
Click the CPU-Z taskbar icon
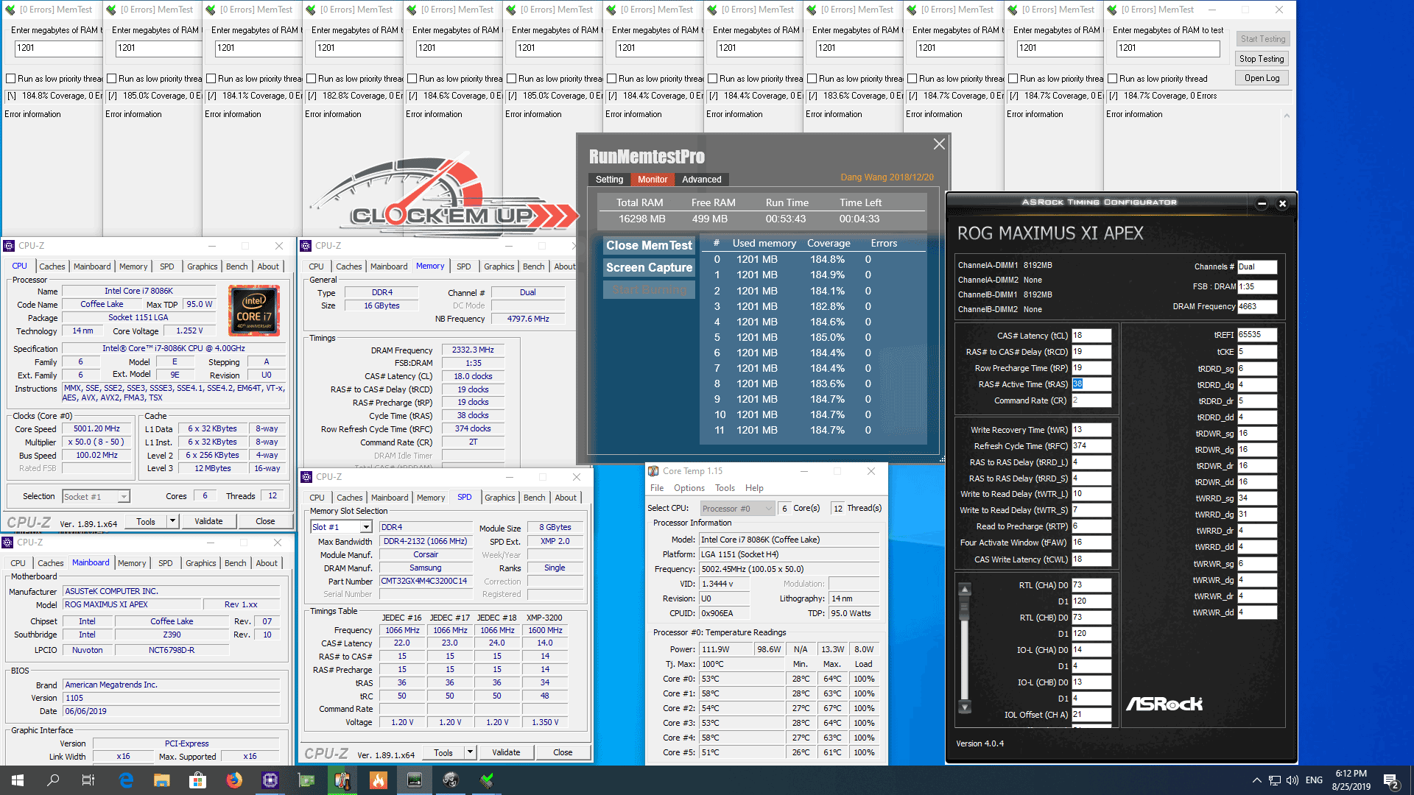270,780
